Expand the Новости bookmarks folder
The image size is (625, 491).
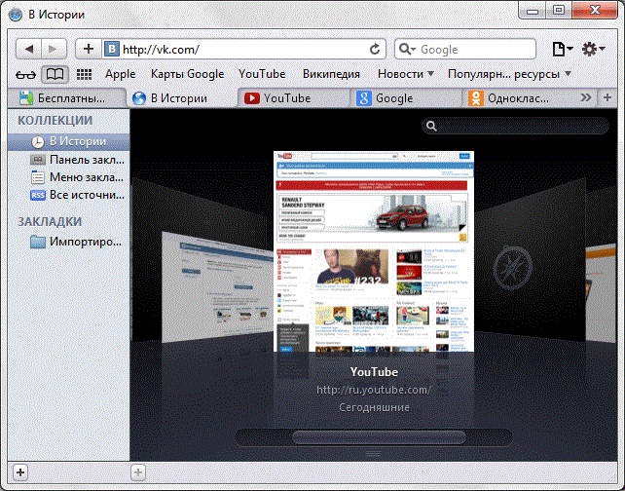pyautogui.click(x=406, y=74)
